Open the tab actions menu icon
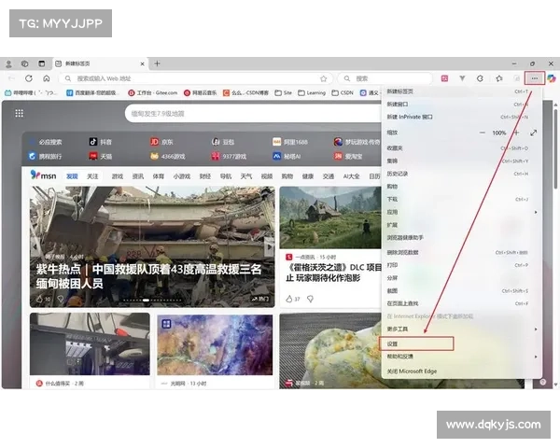The width and height of the screenshot is (560, 448). pyautogui.click(x=42, y=64)
